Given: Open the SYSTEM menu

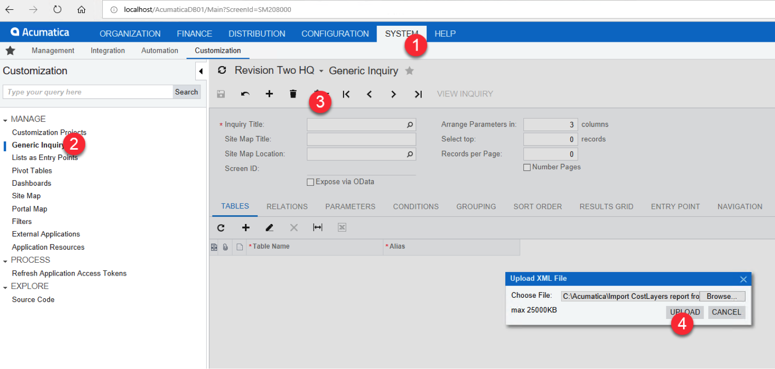Looking at the screenshot, I should coord(401,34).
